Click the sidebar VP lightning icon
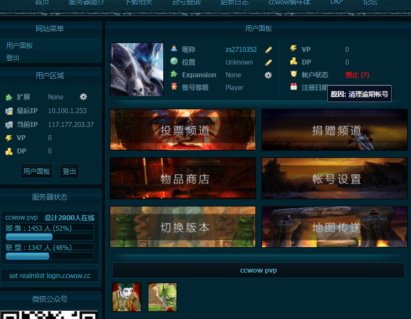 [9, 138]
